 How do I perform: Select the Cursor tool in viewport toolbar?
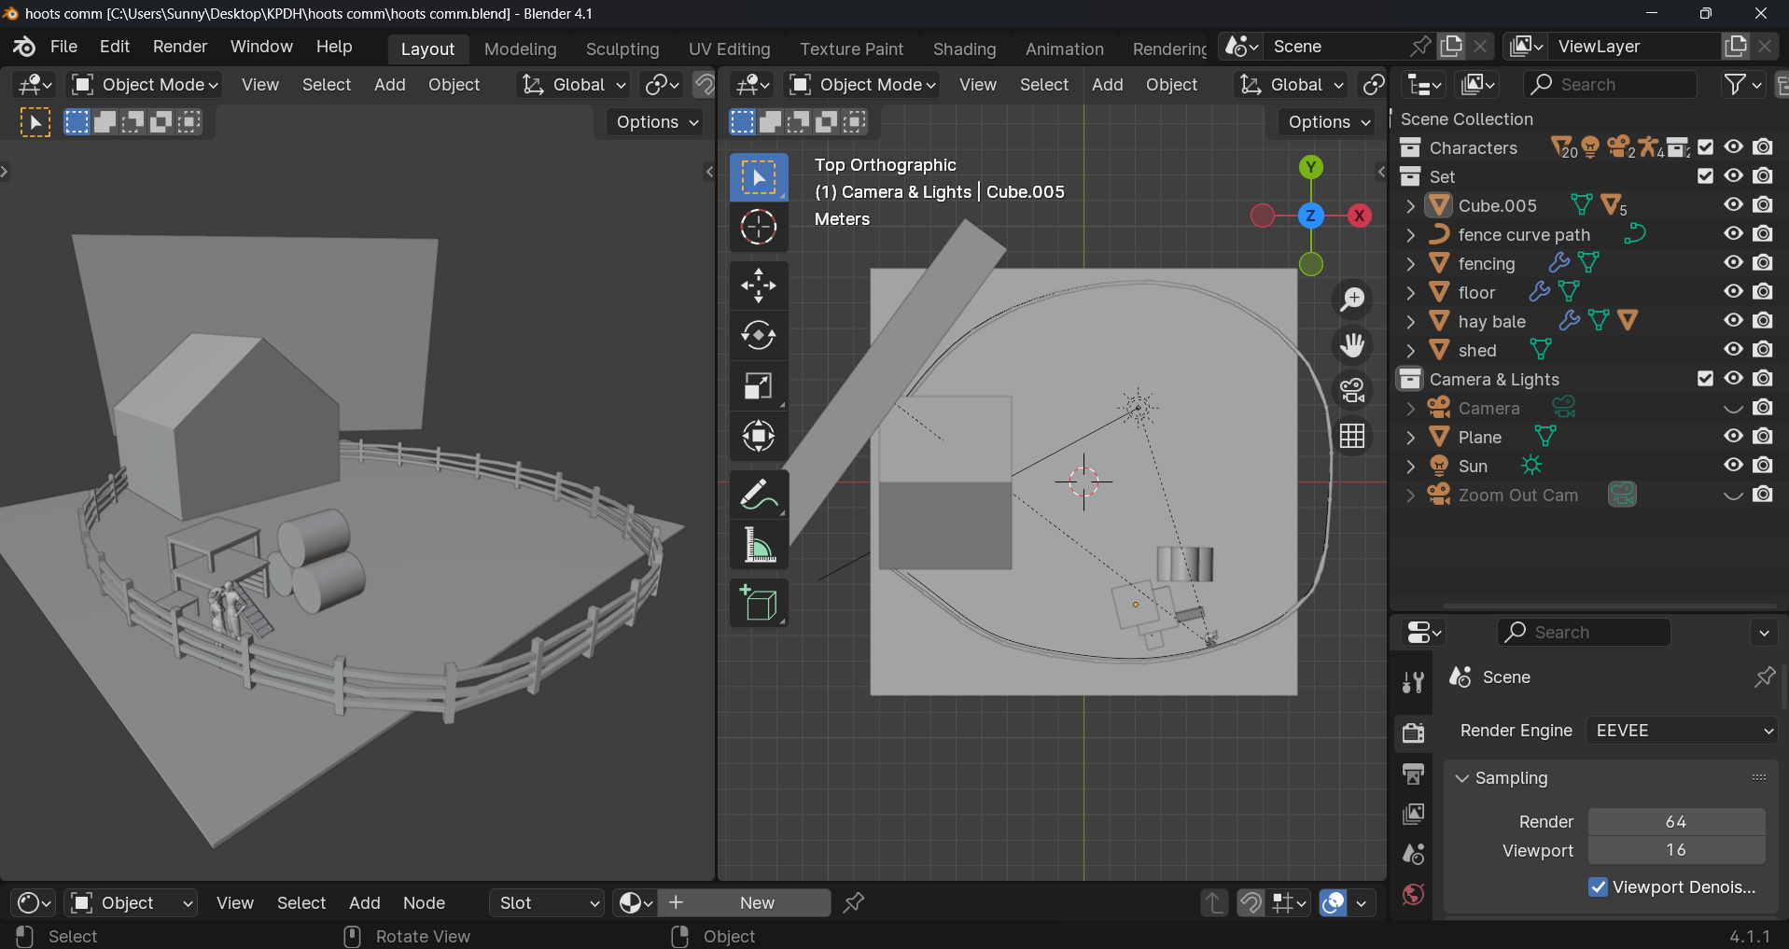point(759,227)
